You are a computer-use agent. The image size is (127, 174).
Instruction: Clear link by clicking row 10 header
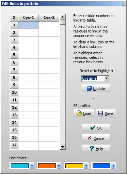(14, 92)
